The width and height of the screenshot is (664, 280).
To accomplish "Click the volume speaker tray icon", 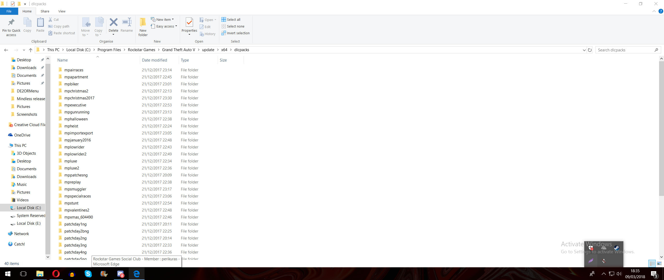I will pyautogui.click(x=619, y=274).
